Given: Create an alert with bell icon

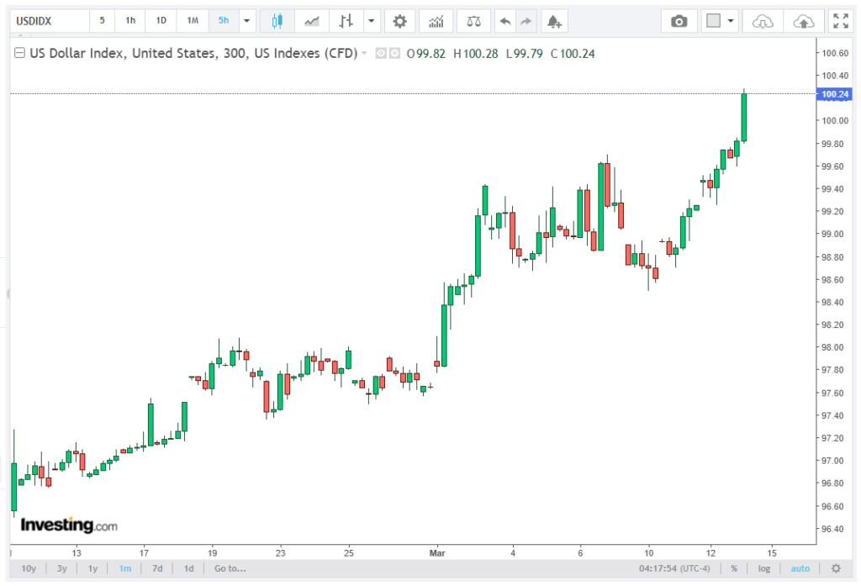Looking at the screenshot, I should coord(552,21).
